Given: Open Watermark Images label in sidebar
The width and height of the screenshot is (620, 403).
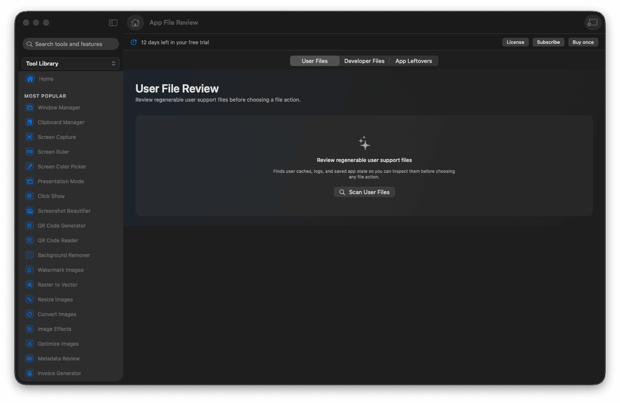Looking at the screenshot, I should [x=61, y=270].
